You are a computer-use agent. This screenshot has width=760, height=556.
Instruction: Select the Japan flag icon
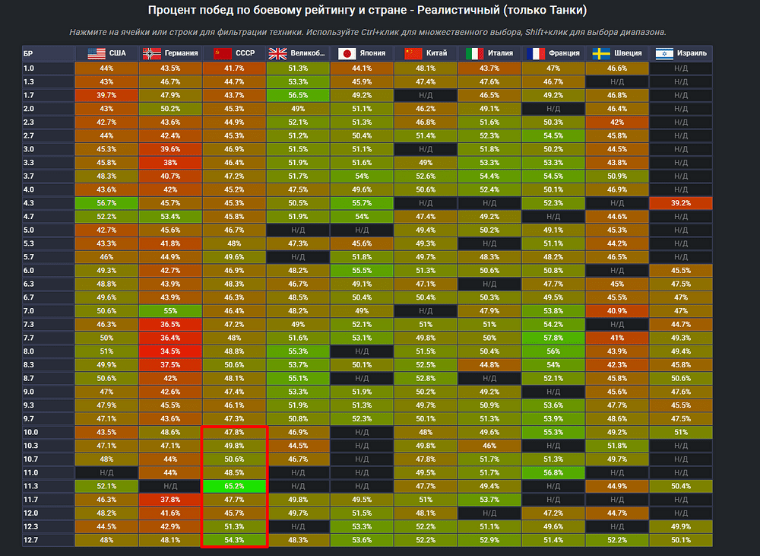click(347, 54)
